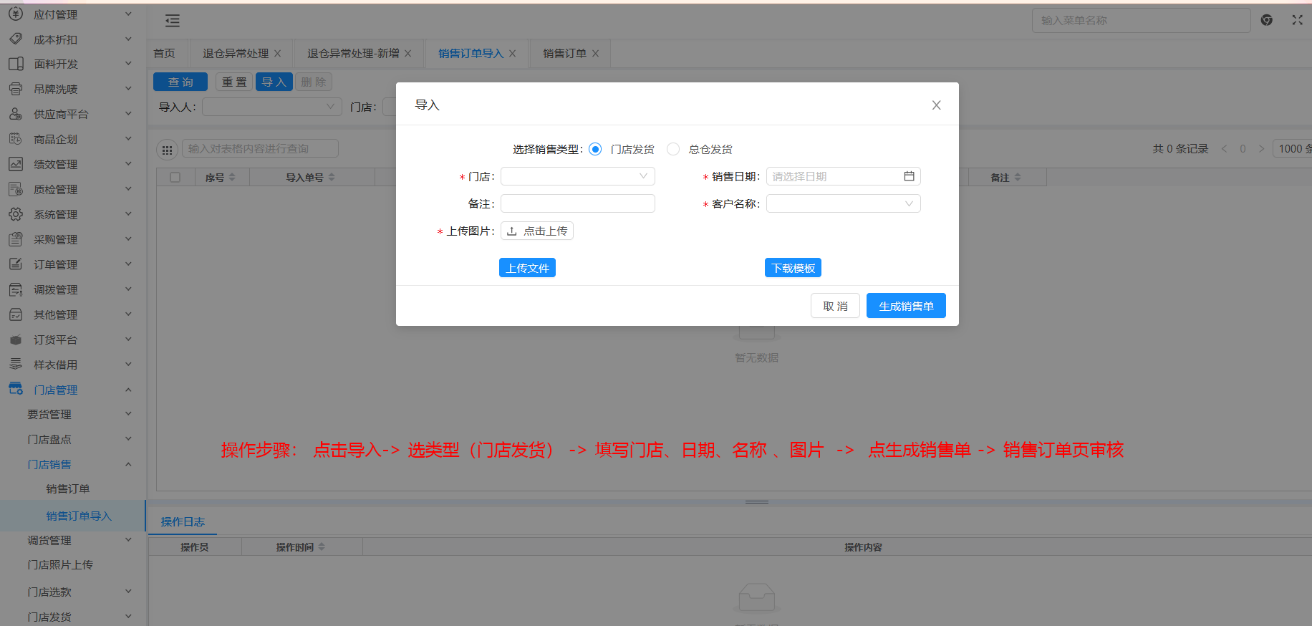Screen dimensions: 1312x626
Task: Close the 销售订单 tab with its X
Action: (x=595, y=54)
